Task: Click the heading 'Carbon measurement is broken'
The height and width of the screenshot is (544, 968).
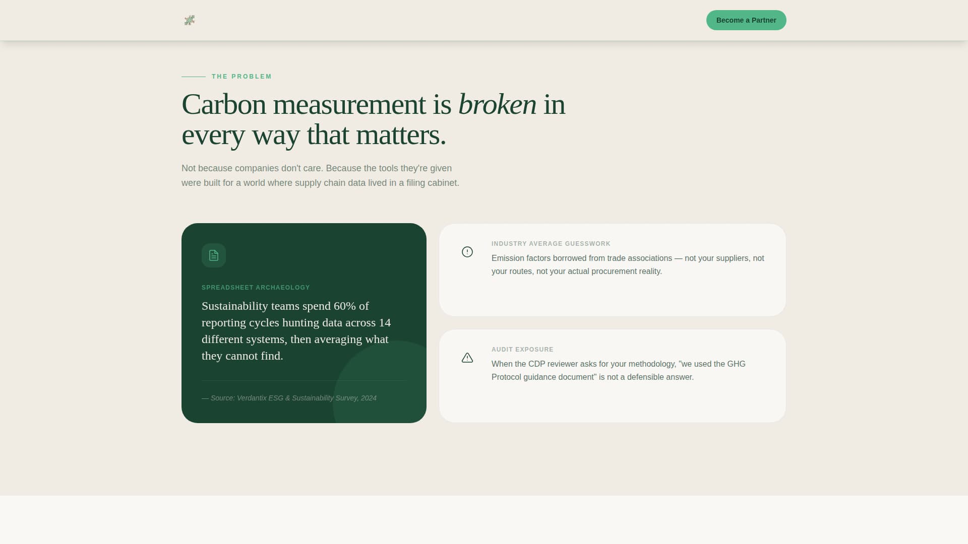Action: click(373, 119)
